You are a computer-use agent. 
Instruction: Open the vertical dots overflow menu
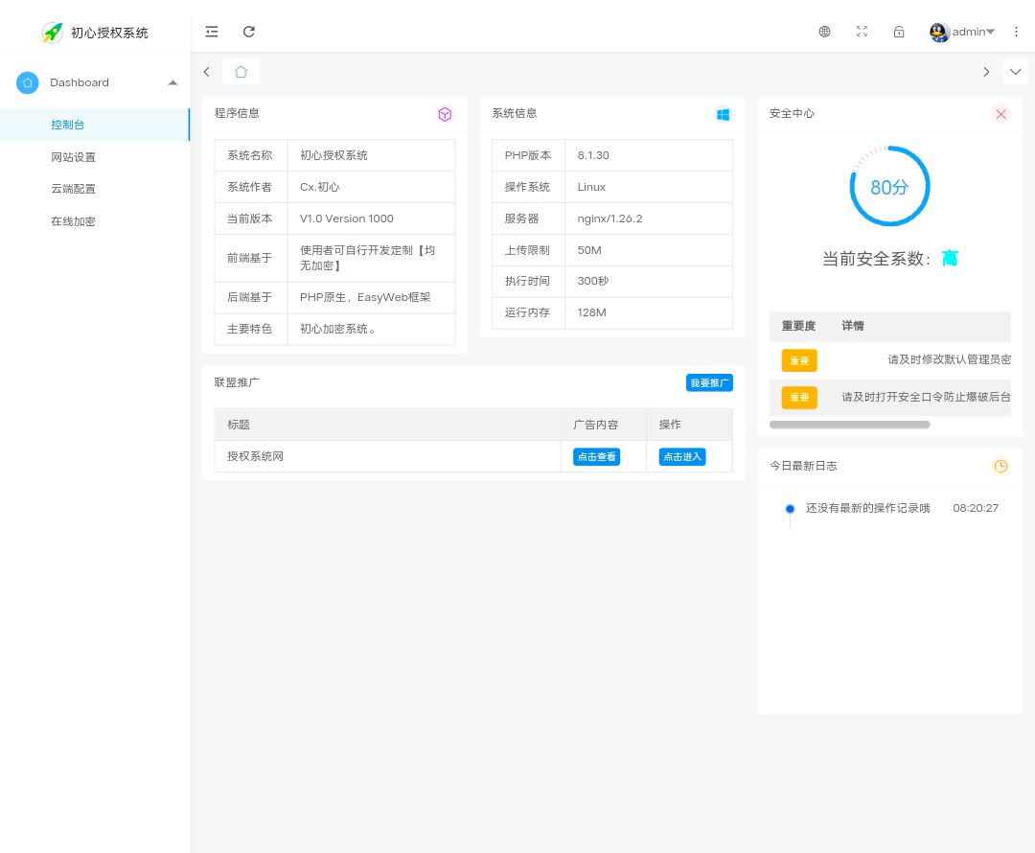pos(1017,32)
